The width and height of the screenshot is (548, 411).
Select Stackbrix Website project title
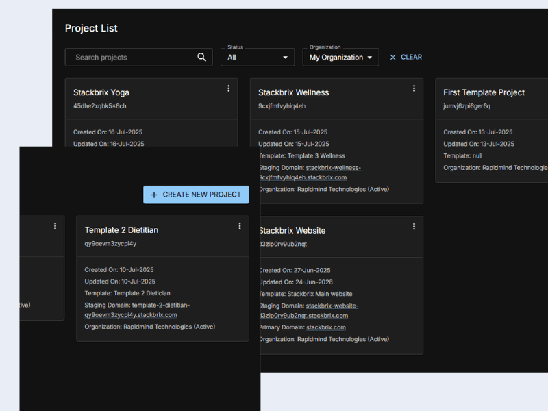(292, 231)
